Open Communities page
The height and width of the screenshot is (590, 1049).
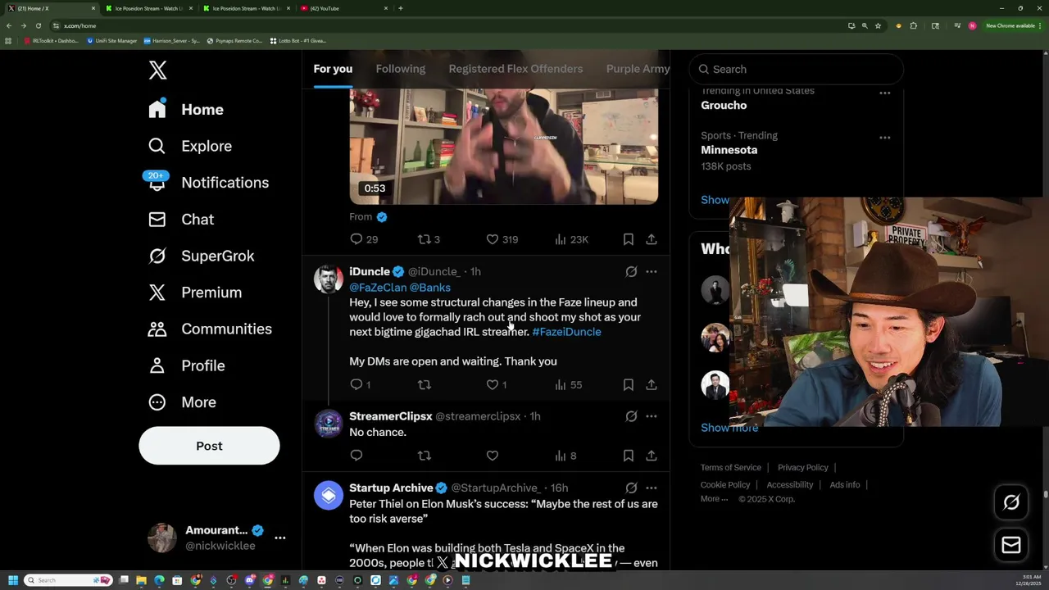(x=209, y=329)
